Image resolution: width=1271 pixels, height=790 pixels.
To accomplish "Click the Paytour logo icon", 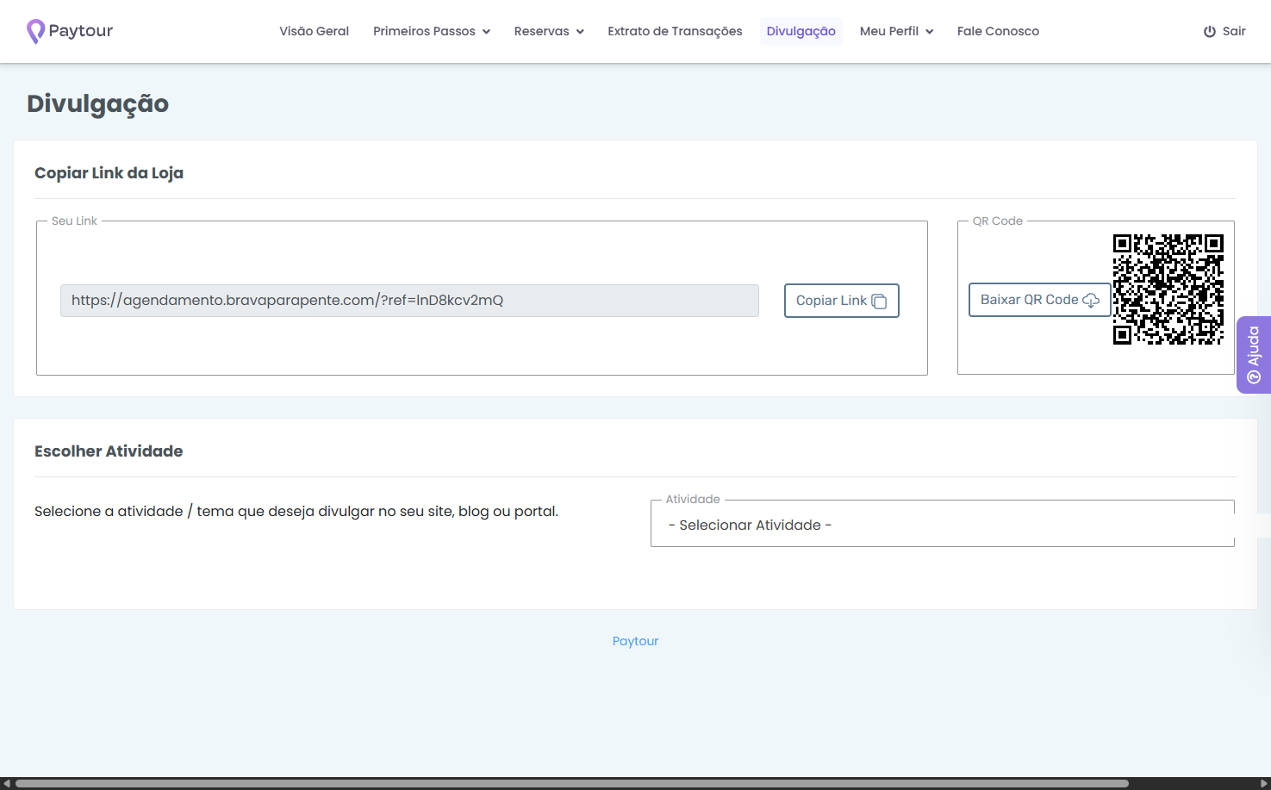I will click(x=35, y=31).
